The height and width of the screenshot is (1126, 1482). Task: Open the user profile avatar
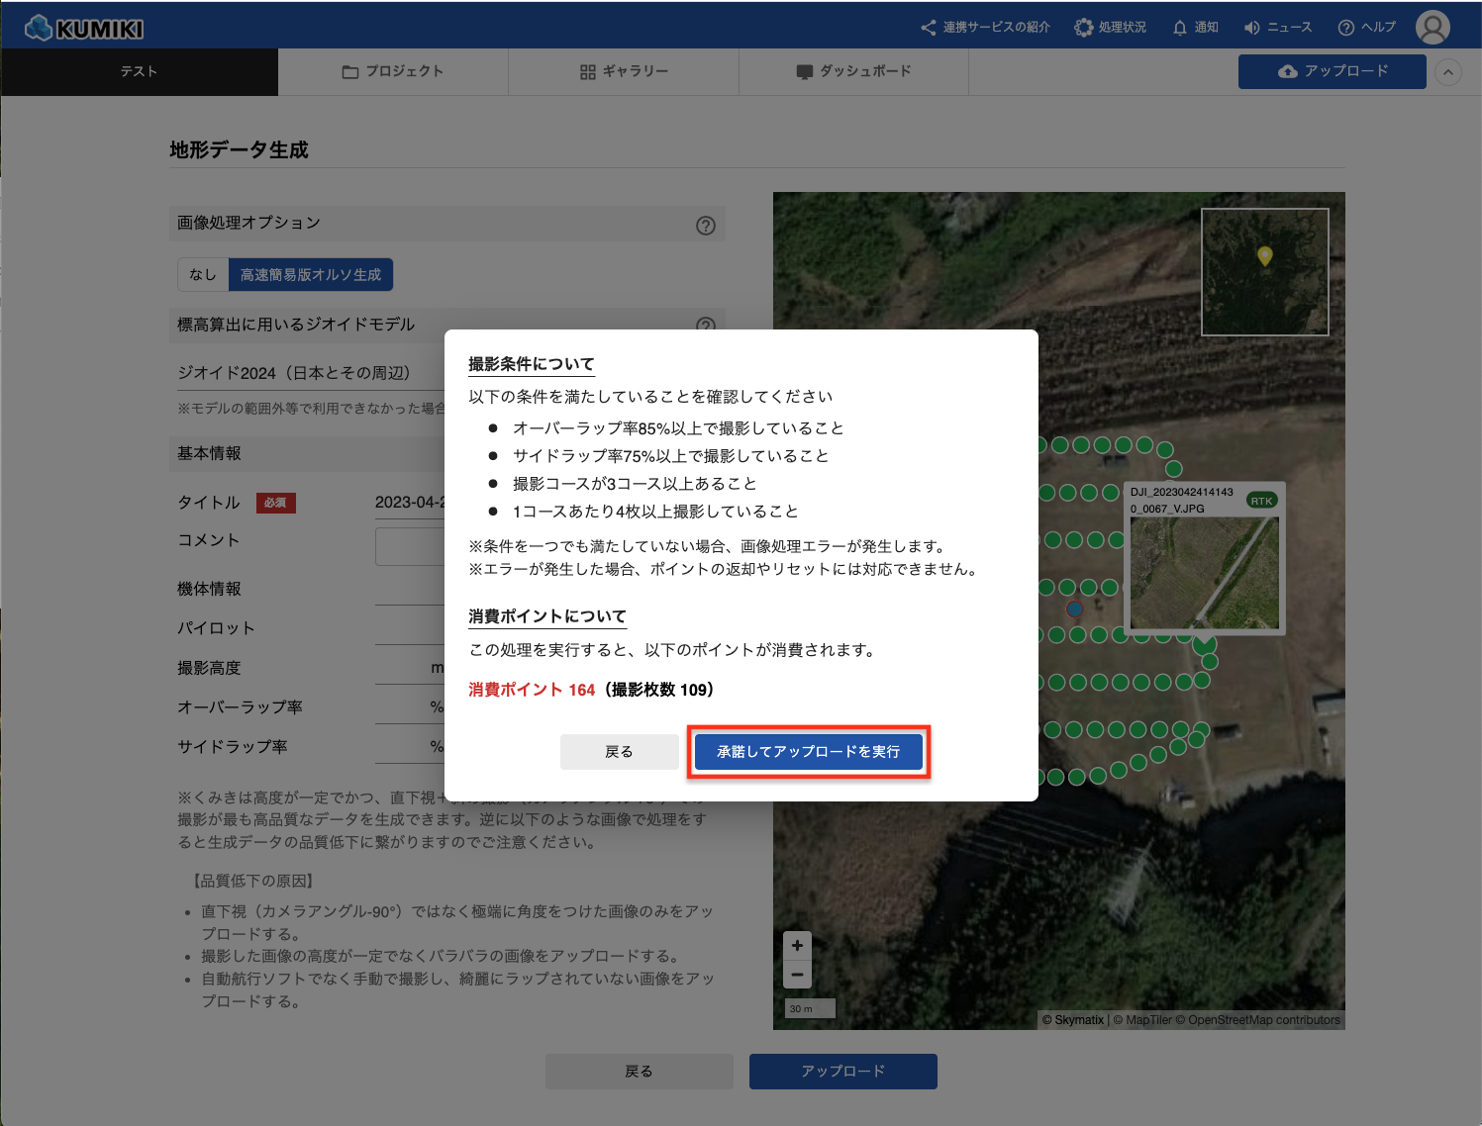1432,28
